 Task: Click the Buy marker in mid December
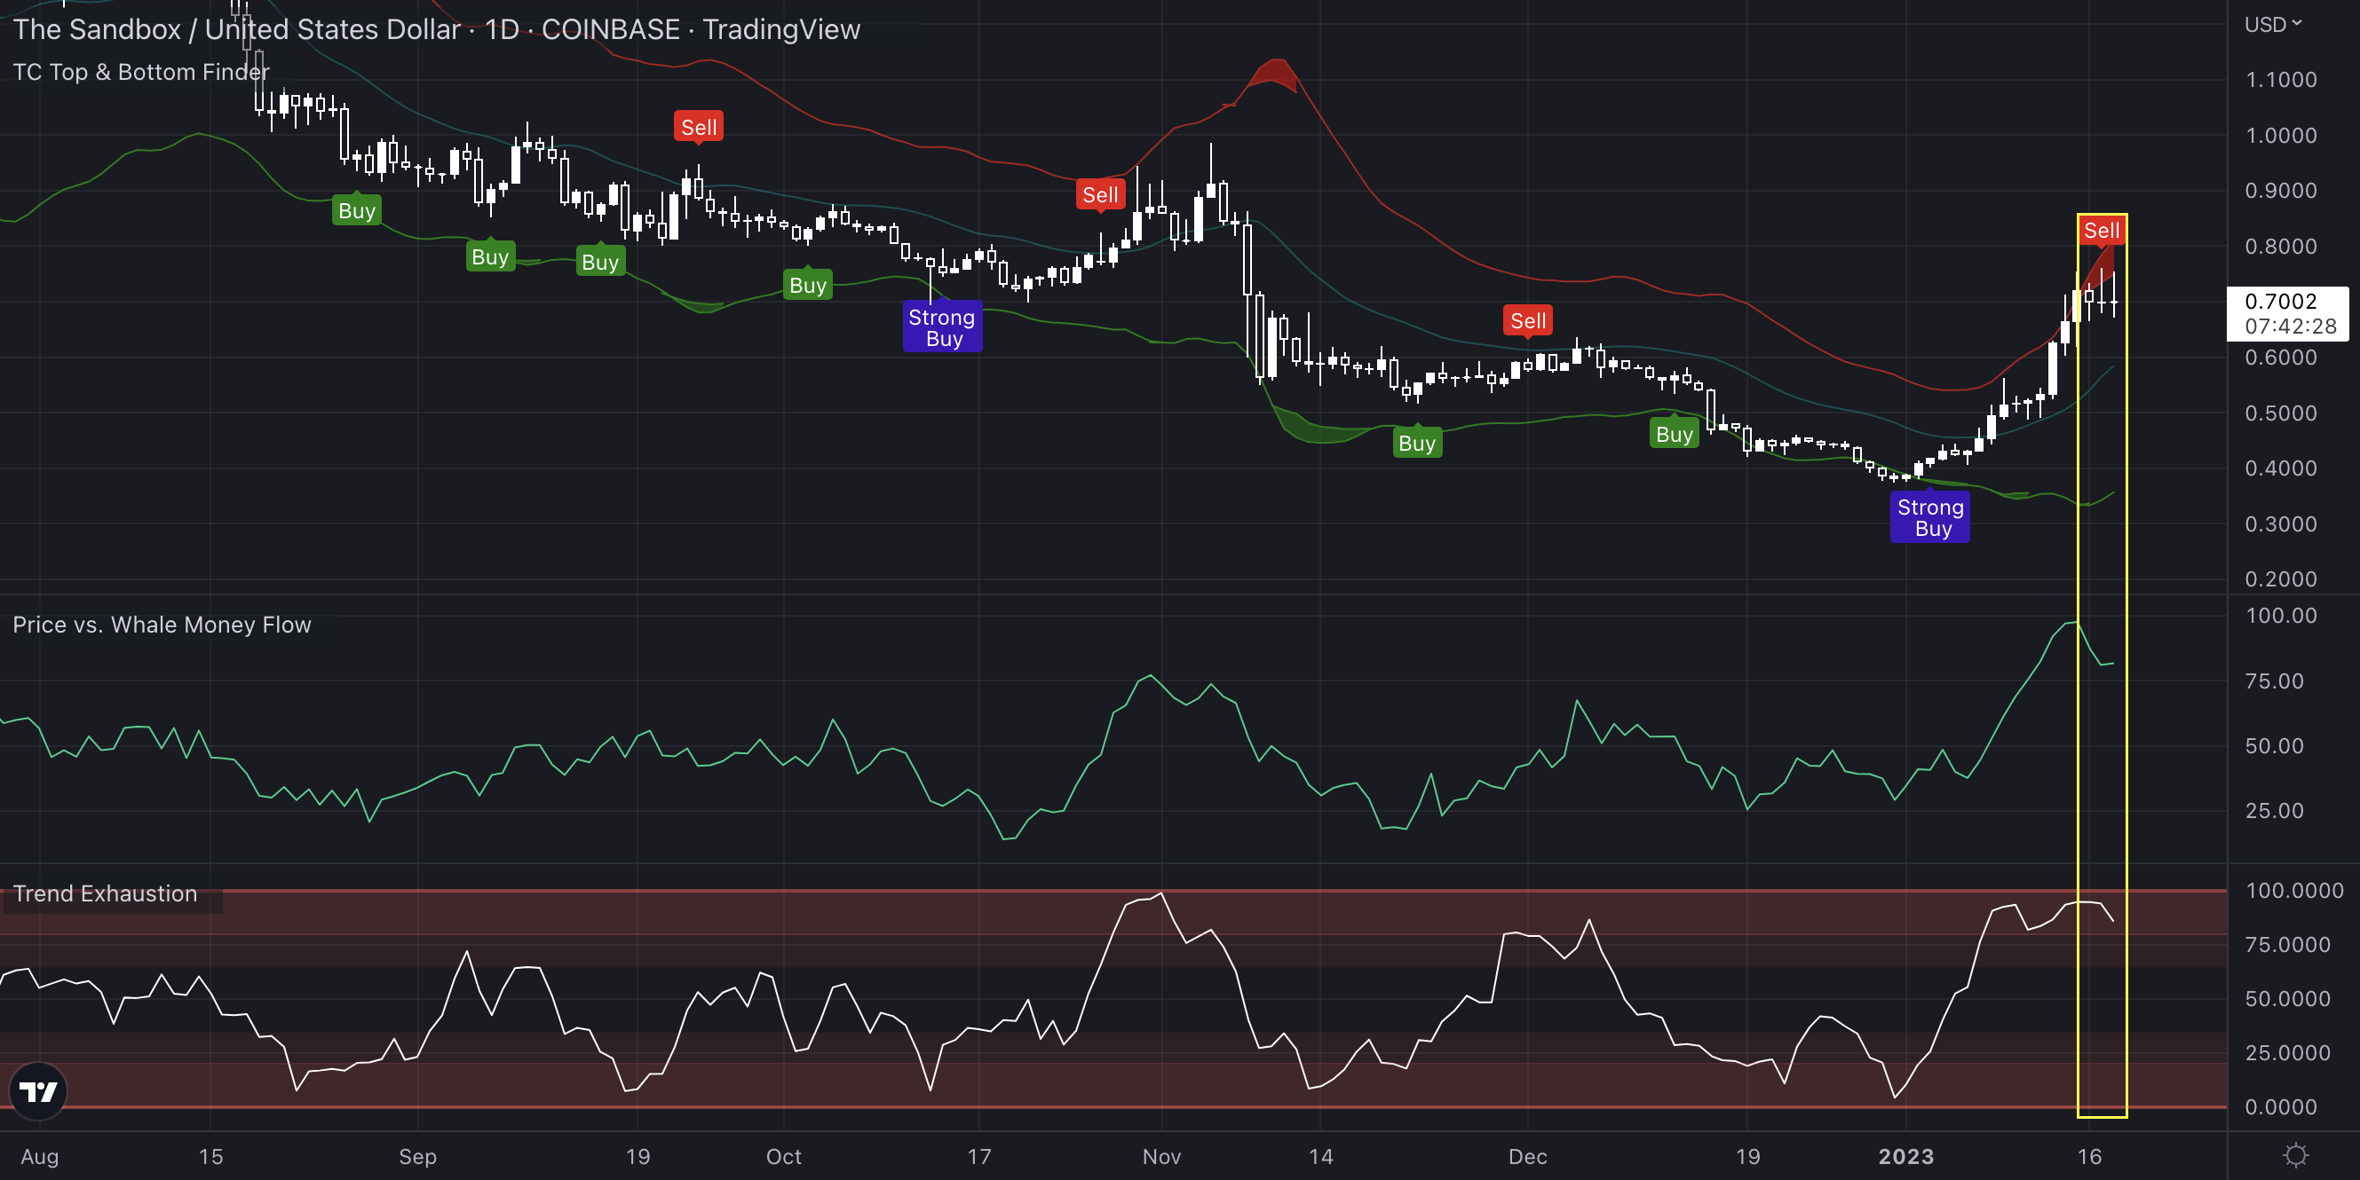coord(1675,434)
